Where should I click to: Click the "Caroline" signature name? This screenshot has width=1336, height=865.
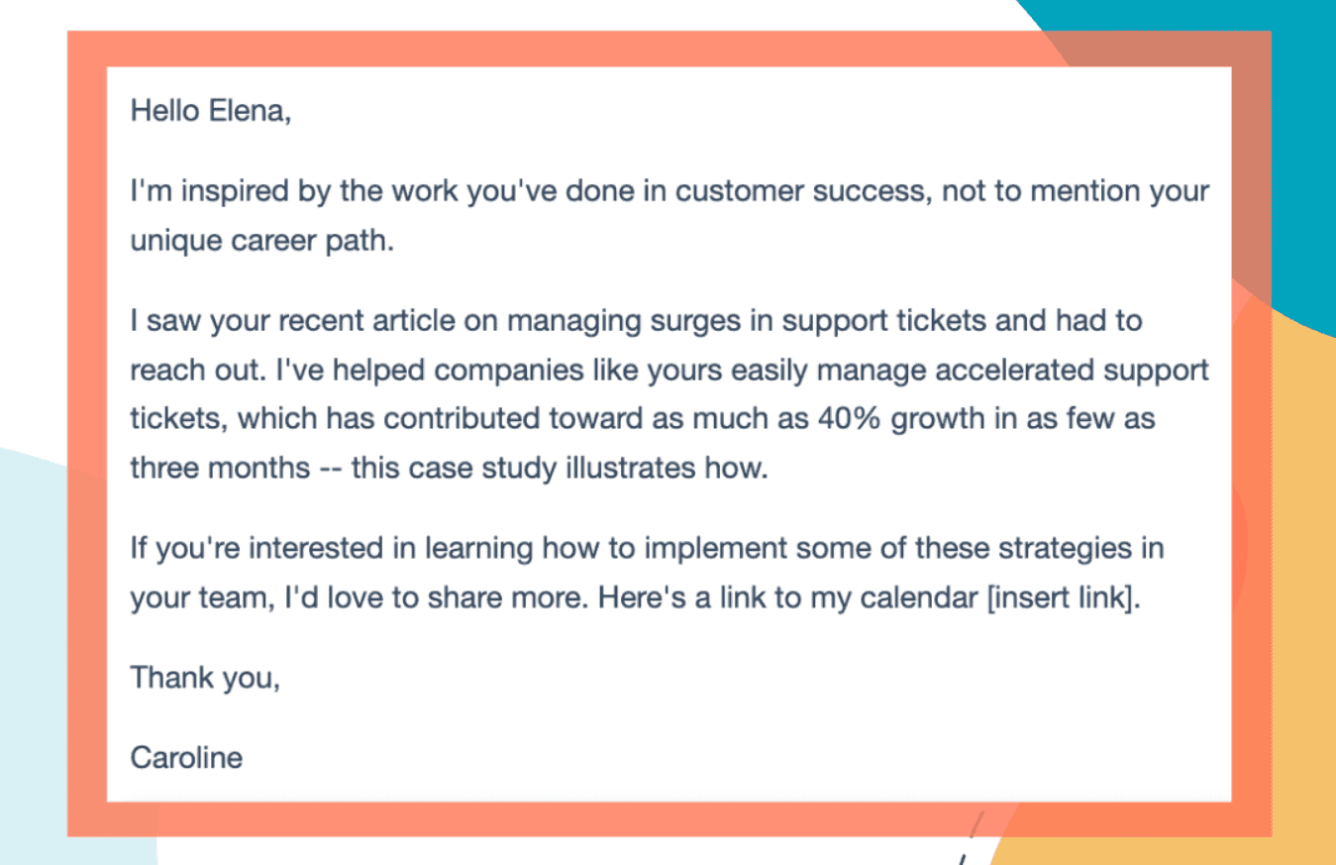coord(186,758)
